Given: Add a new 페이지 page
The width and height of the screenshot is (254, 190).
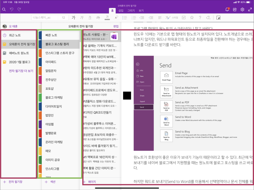Looking at the screenshot, I should pos(90,182).
